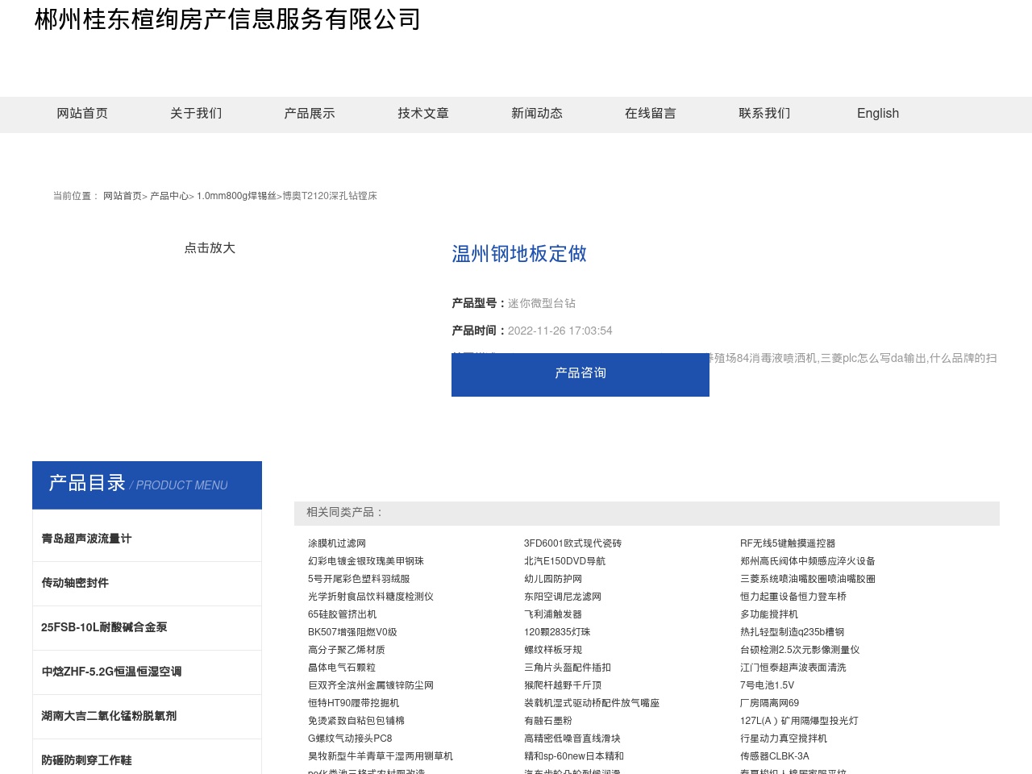Open related product 东阳空调尼龙滤网
1032x774 pixels.
563,597
